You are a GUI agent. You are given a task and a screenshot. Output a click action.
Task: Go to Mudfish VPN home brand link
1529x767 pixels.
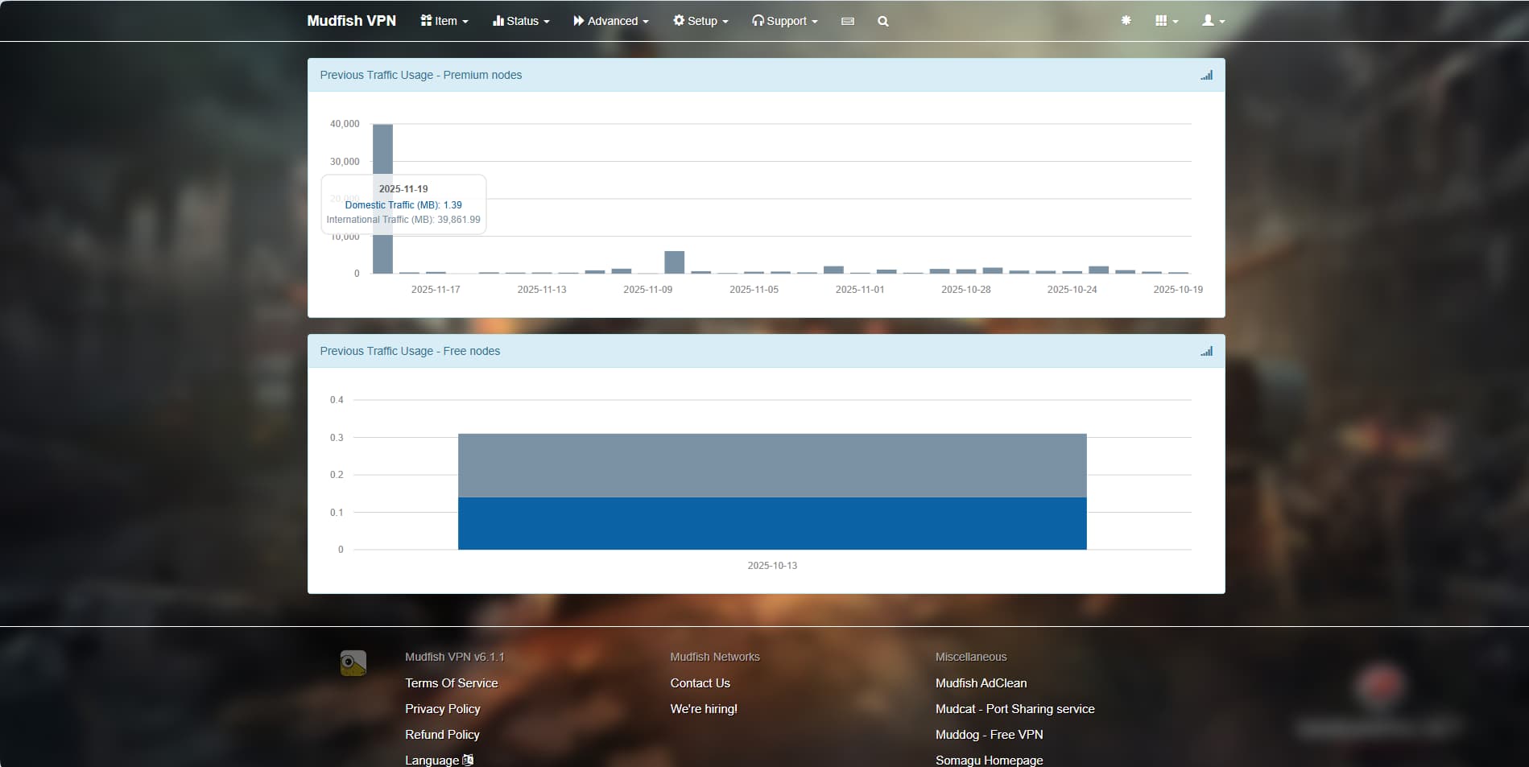coord(351,21)
